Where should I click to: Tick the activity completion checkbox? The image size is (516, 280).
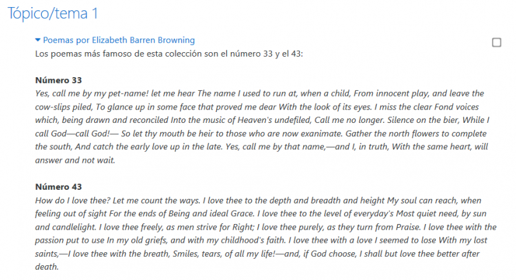pos(497,42)
